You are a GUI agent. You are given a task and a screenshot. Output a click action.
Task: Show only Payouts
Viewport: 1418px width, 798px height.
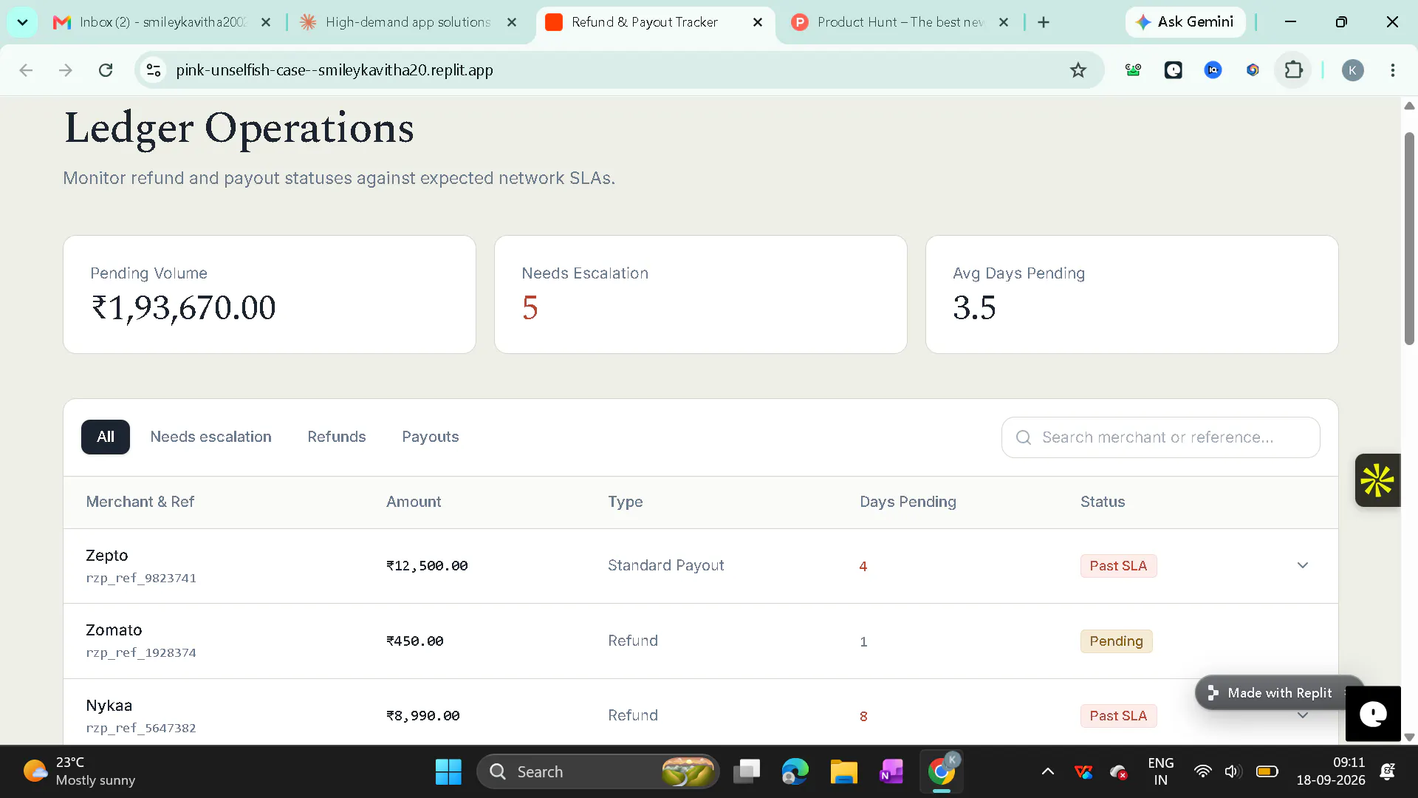(431, 437)
